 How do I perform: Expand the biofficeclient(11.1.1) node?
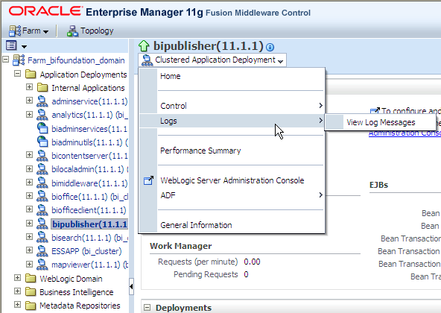29,209
